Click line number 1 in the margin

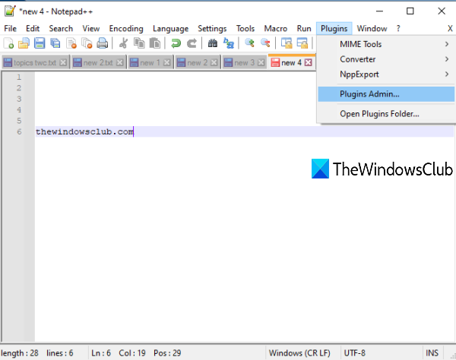[19, 77]
